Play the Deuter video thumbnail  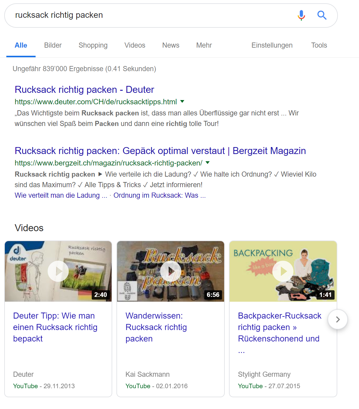[x=58, y=271]
